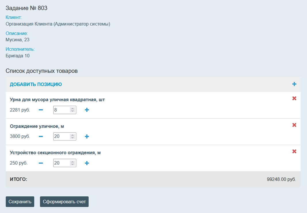Click minus for Устройство секционного ограждения

[41, 163]
